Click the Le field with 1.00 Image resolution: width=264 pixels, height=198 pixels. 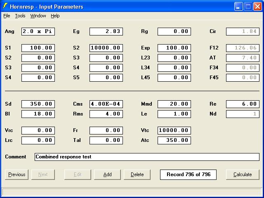click(174, 114)
